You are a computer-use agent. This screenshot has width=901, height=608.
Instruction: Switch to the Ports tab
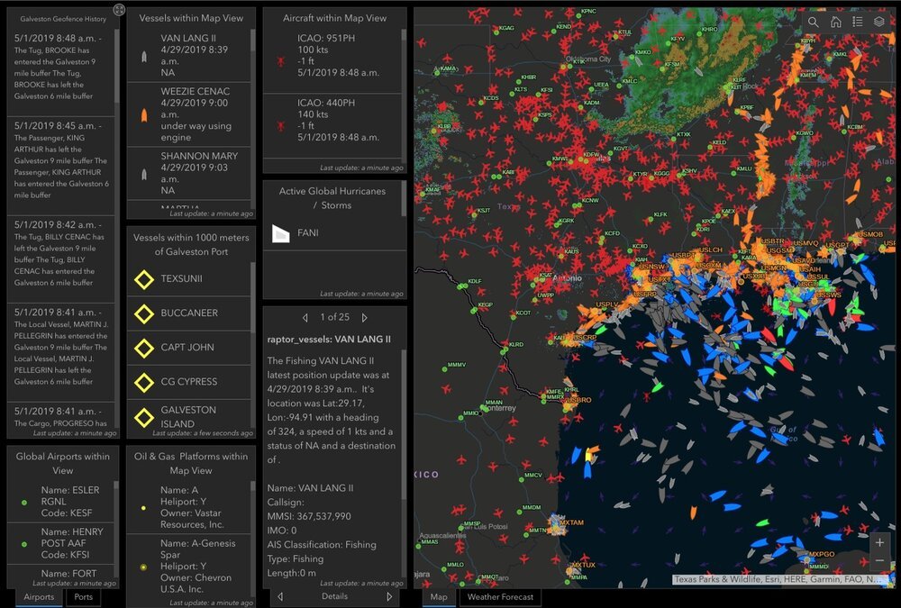point(84,597)
